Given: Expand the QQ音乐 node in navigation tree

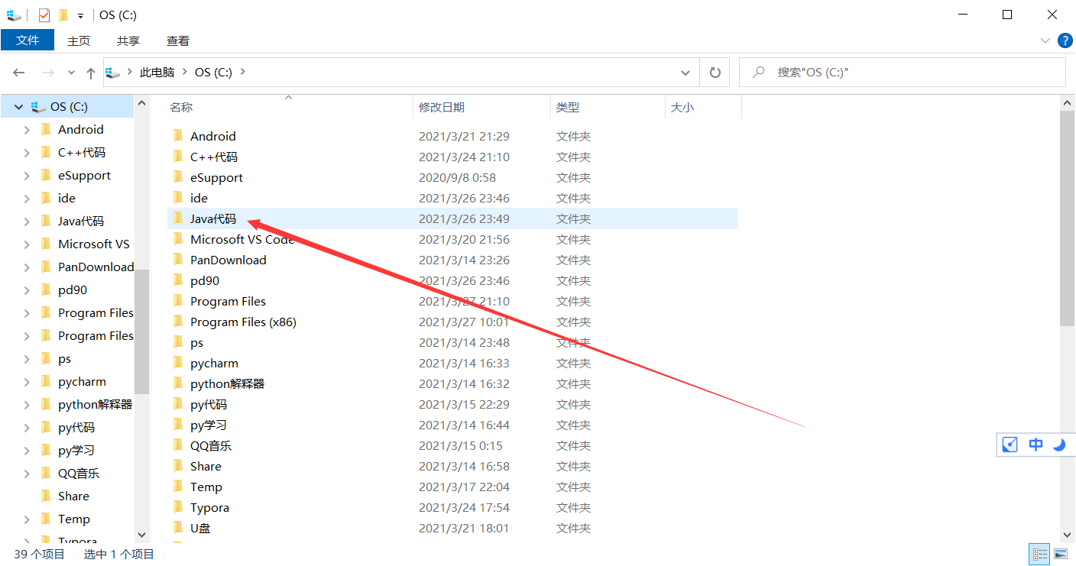Looking at the screenshot, I should tap(27, 474).
